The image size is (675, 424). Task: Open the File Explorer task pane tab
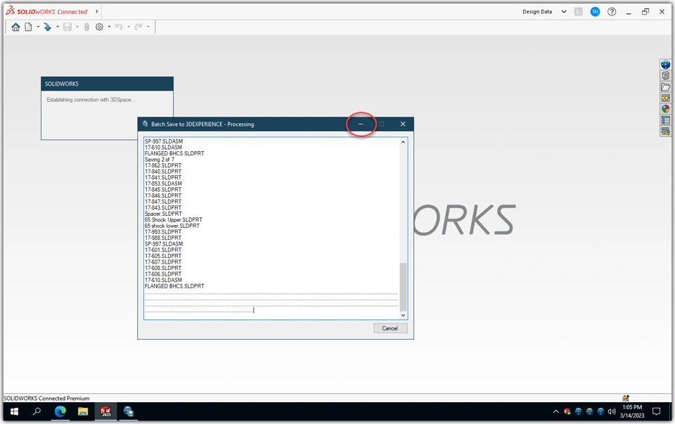coord(666,87)
